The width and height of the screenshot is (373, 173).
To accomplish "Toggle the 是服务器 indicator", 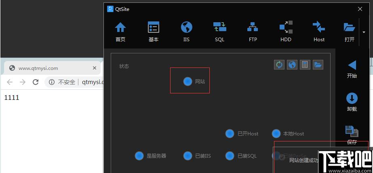I will click(x=139, y=156).
